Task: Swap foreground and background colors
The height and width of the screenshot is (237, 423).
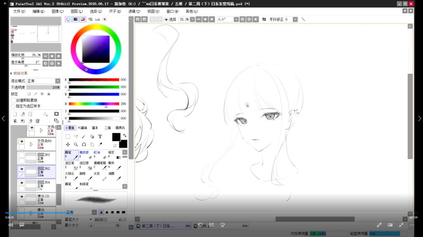Action: pos(124,135)
